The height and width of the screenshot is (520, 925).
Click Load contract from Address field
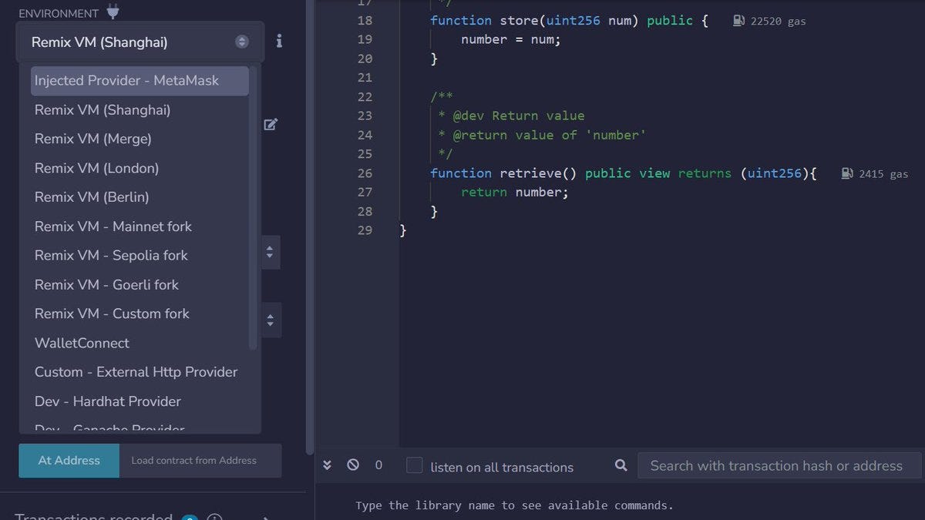[x=200, y=461]
